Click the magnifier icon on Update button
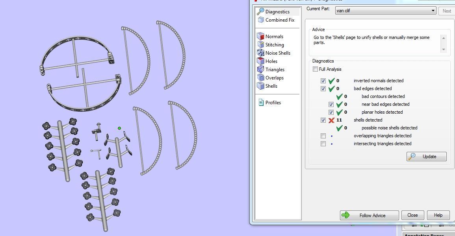The height and width of the screenshot is (236, 455). pyautogui.click(x=412, y=157)
